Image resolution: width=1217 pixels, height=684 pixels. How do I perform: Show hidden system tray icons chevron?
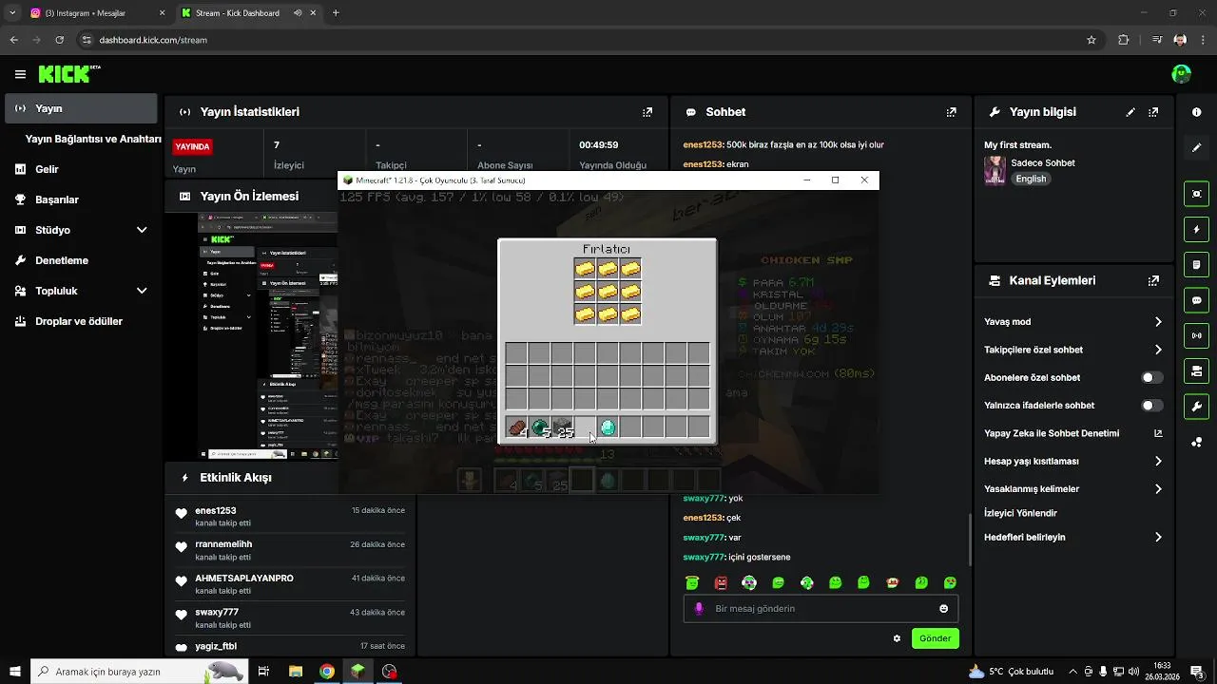coord(1073,672)
